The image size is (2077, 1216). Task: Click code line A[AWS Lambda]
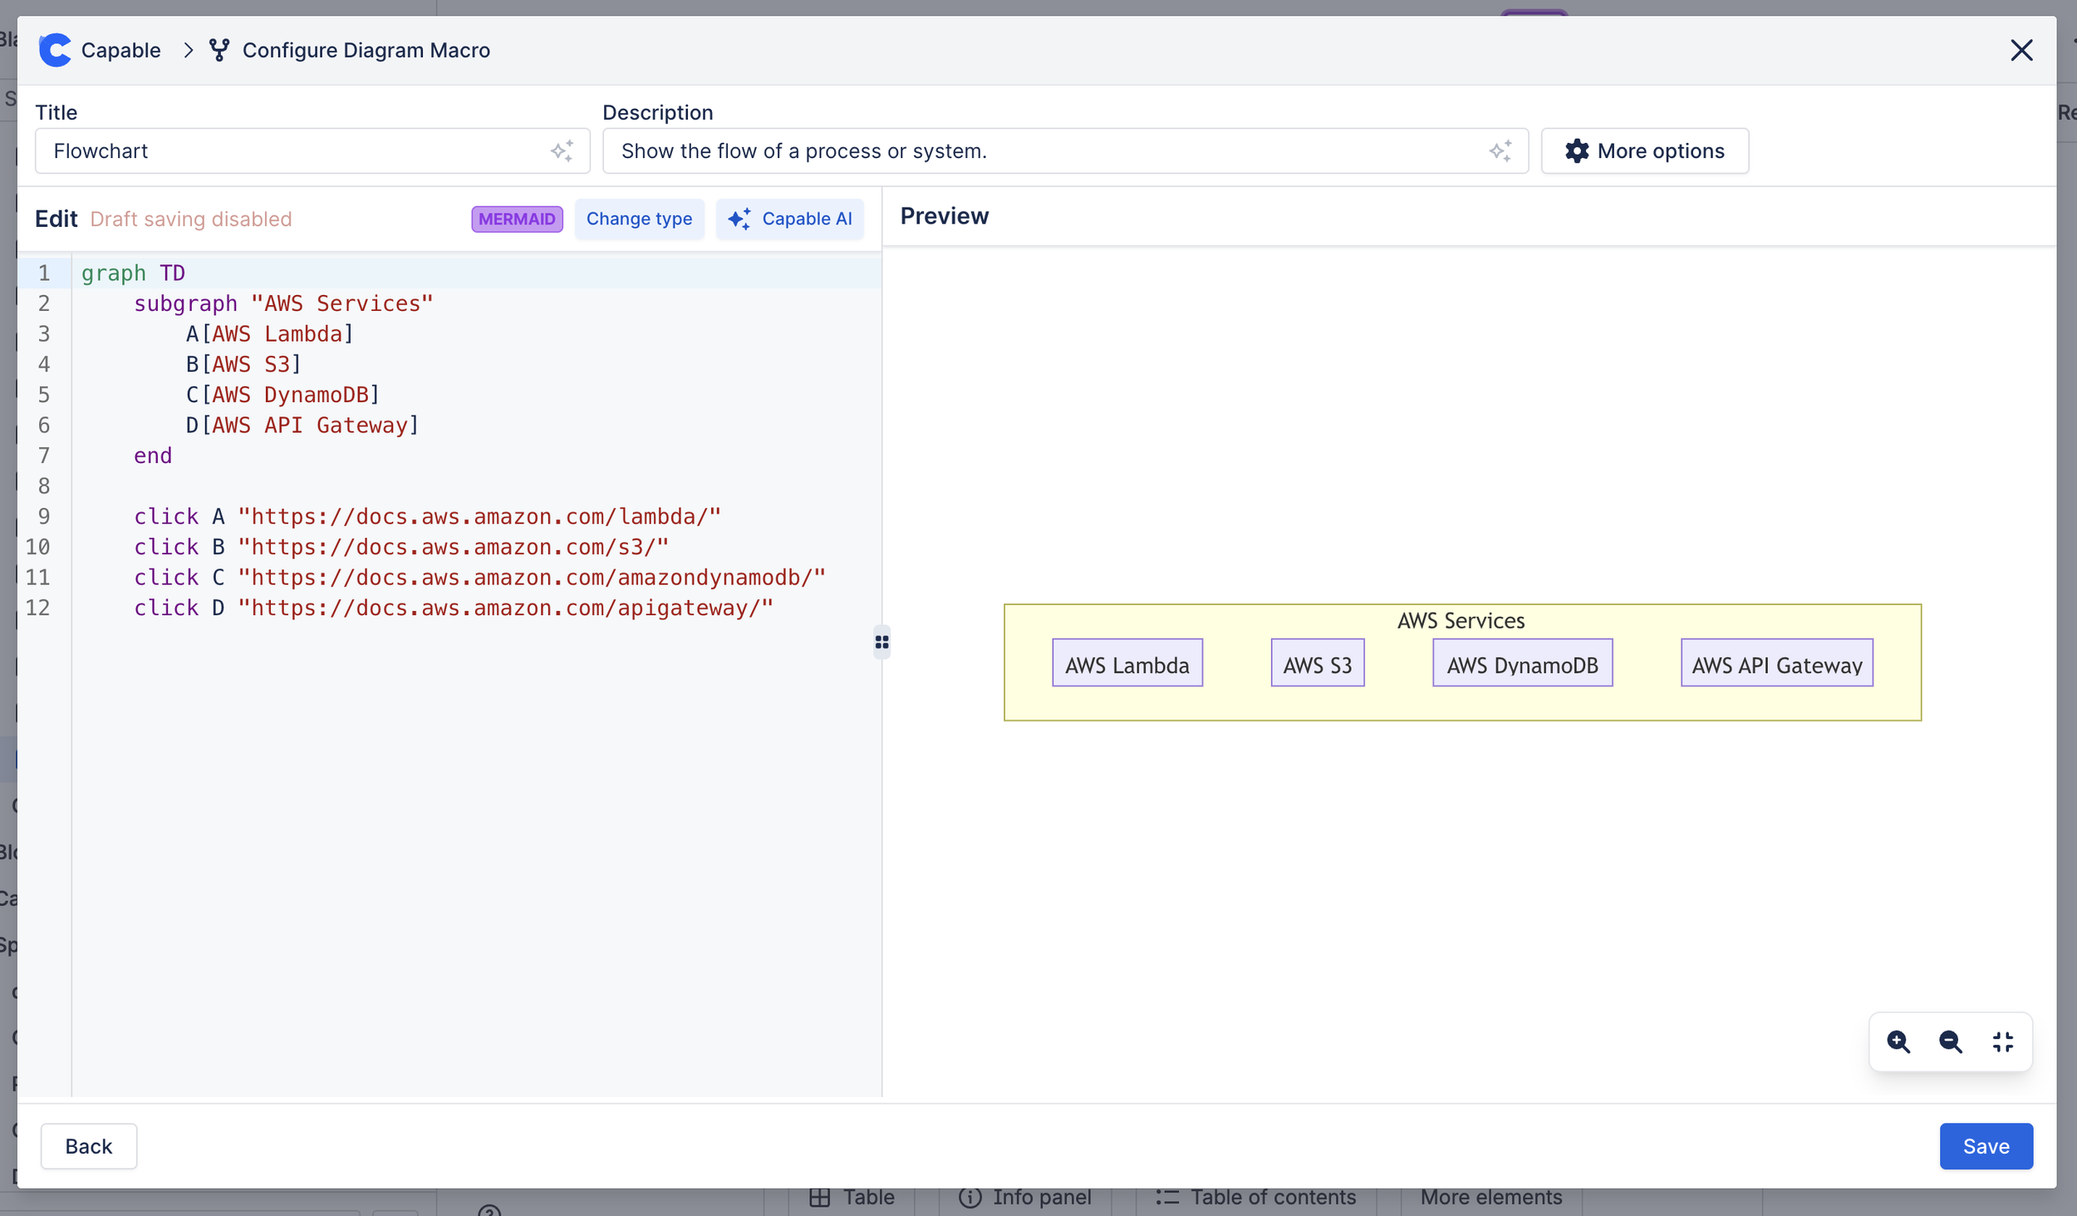270,334
